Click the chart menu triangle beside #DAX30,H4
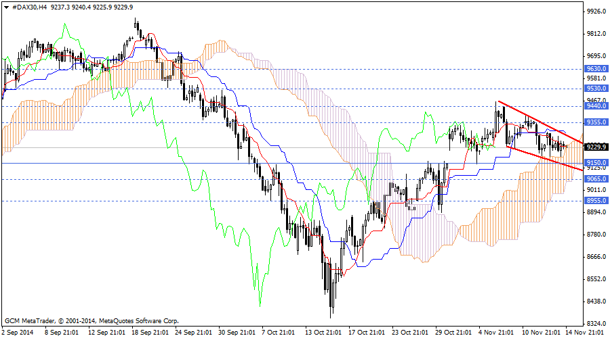Image resolution: width=610 pixels, height=338 pixels. tap(6, 7)
